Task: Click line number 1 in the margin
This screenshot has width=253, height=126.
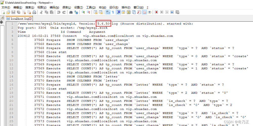Action: [x=12, y=24]
